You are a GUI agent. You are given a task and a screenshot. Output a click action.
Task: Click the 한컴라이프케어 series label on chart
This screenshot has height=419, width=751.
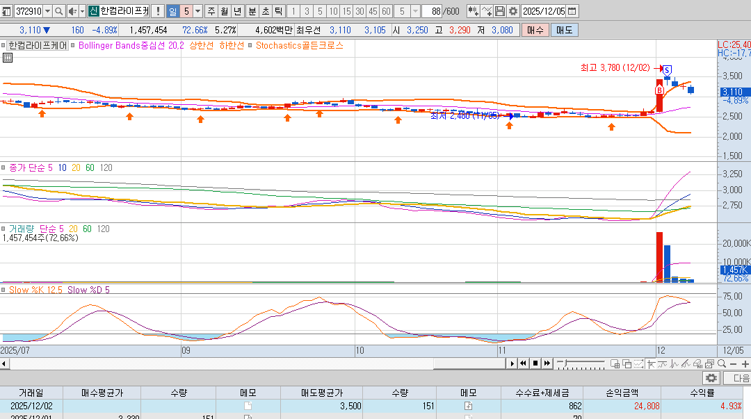[x=38, y=45]
